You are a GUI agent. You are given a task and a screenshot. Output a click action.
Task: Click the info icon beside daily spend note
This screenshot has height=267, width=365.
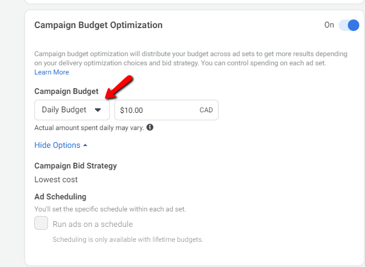coord(150,127)
